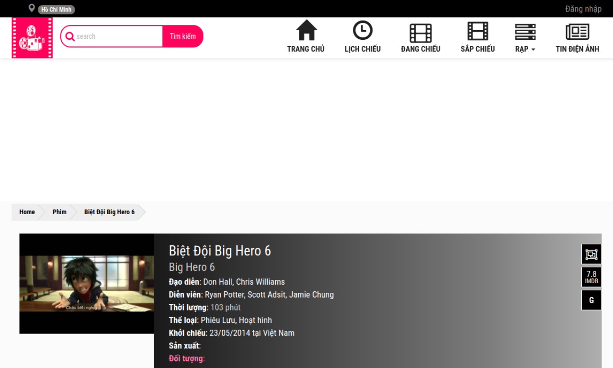Click the Tìm kiếm search button
The image size is (613, 368).
pos(183,36)
